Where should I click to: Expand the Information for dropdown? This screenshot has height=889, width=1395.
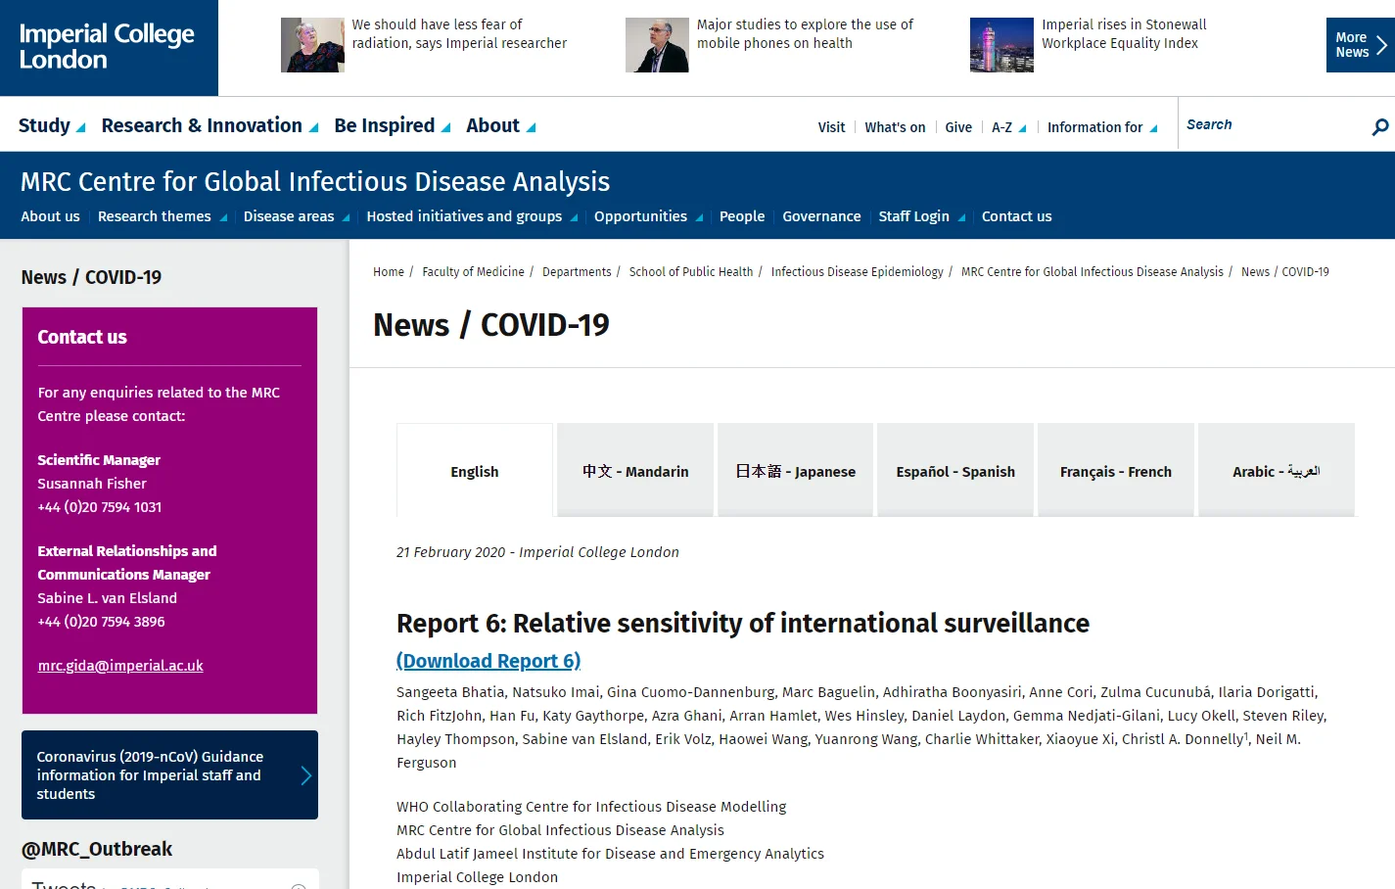point(1102,127)
